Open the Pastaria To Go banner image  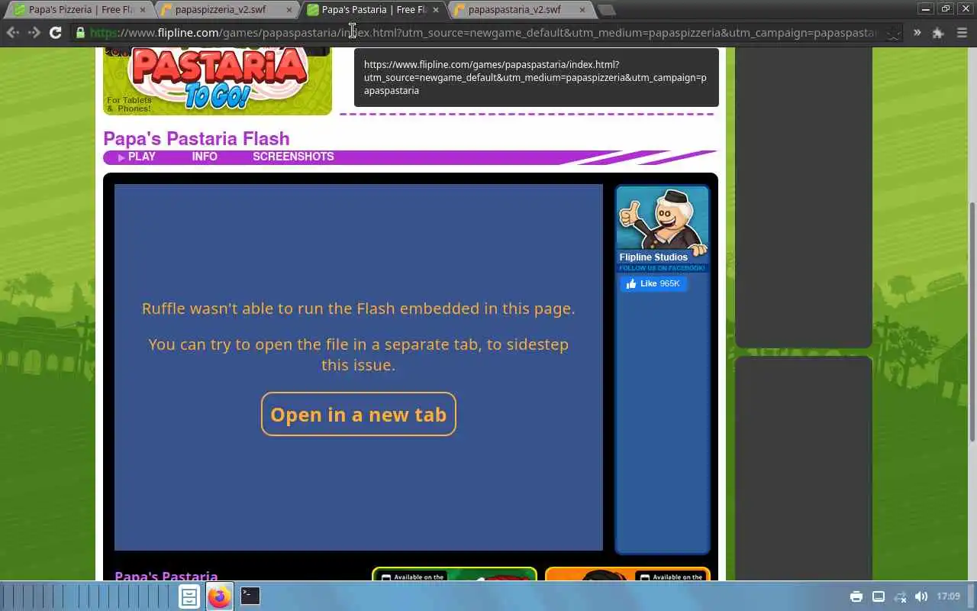coord(218,81)
